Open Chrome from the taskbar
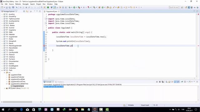 coord(76,109)
